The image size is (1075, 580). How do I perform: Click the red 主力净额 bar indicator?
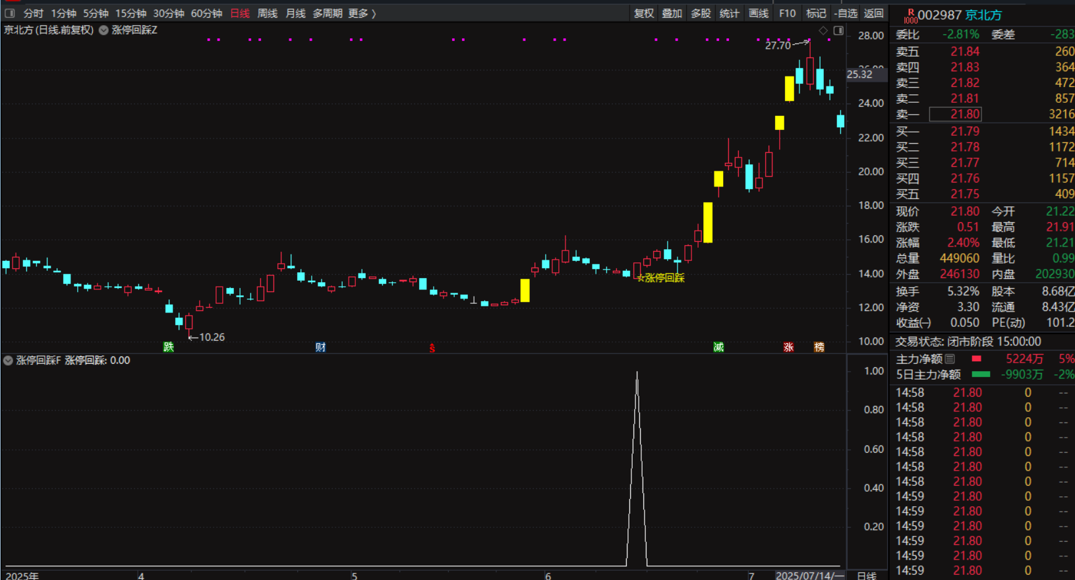976,359
